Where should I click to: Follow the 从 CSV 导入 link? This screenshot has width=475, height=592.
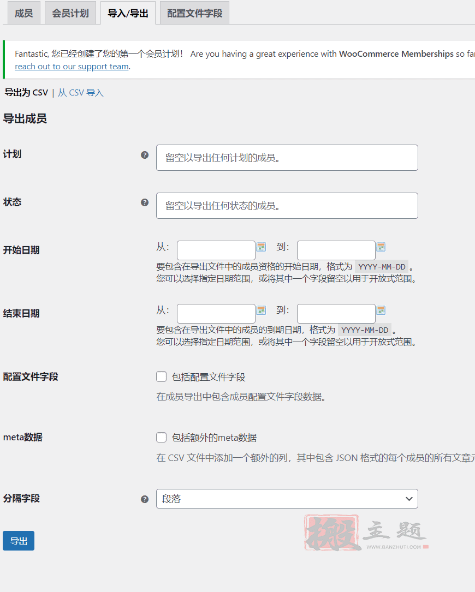click(x=80, y=93)
